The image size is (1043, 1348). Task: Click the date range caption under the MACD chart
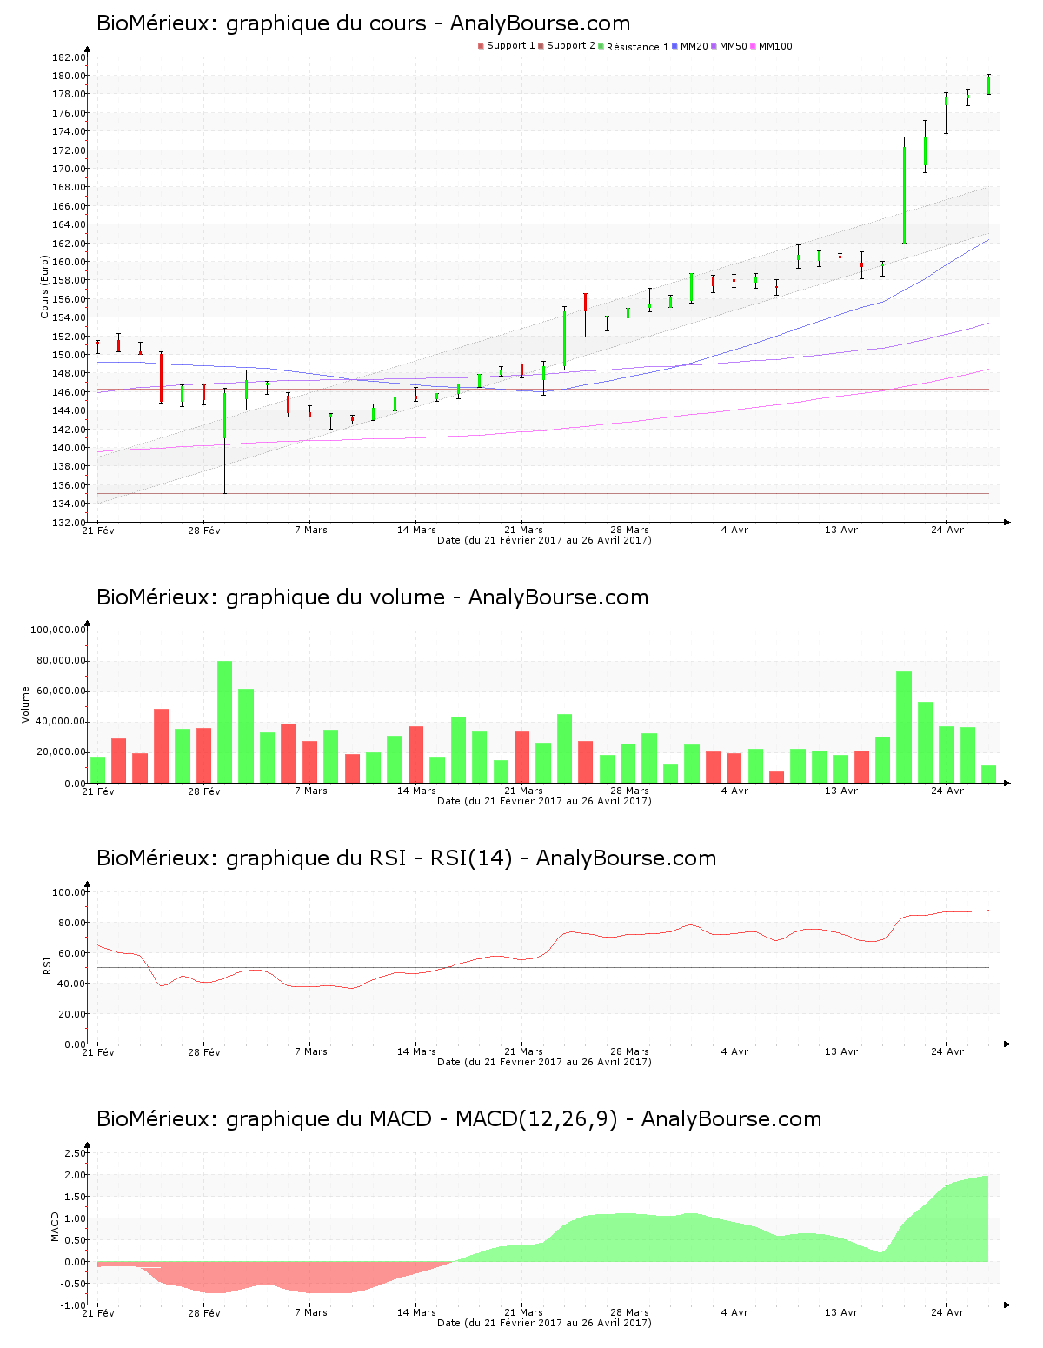[x=544, y=1323]
